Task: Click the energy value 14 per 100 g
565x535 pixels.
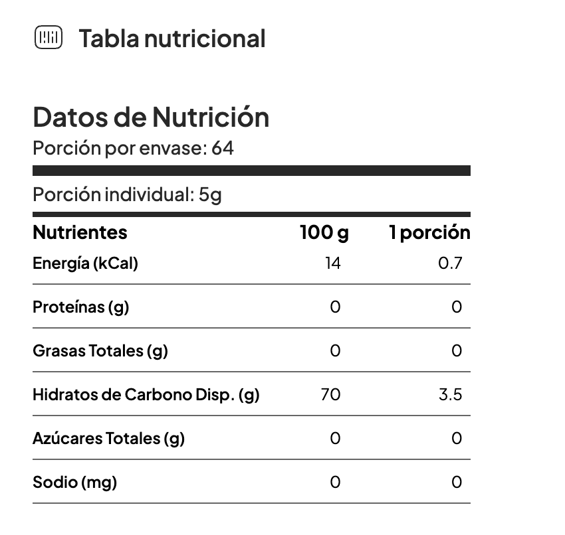Action: pos(333,263)
